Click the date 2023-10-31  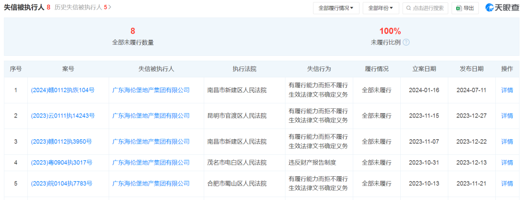tap(424, 163)
